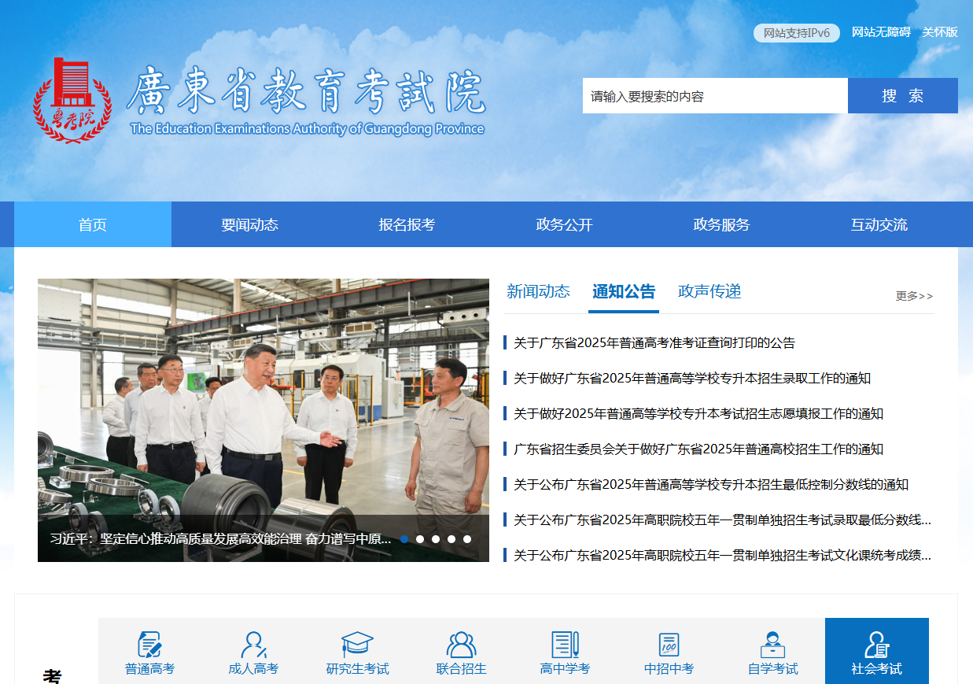This screenshot has height=684, width=973.
Task: Open the 政务公开 navigation menu
Action: coord(565,224)
